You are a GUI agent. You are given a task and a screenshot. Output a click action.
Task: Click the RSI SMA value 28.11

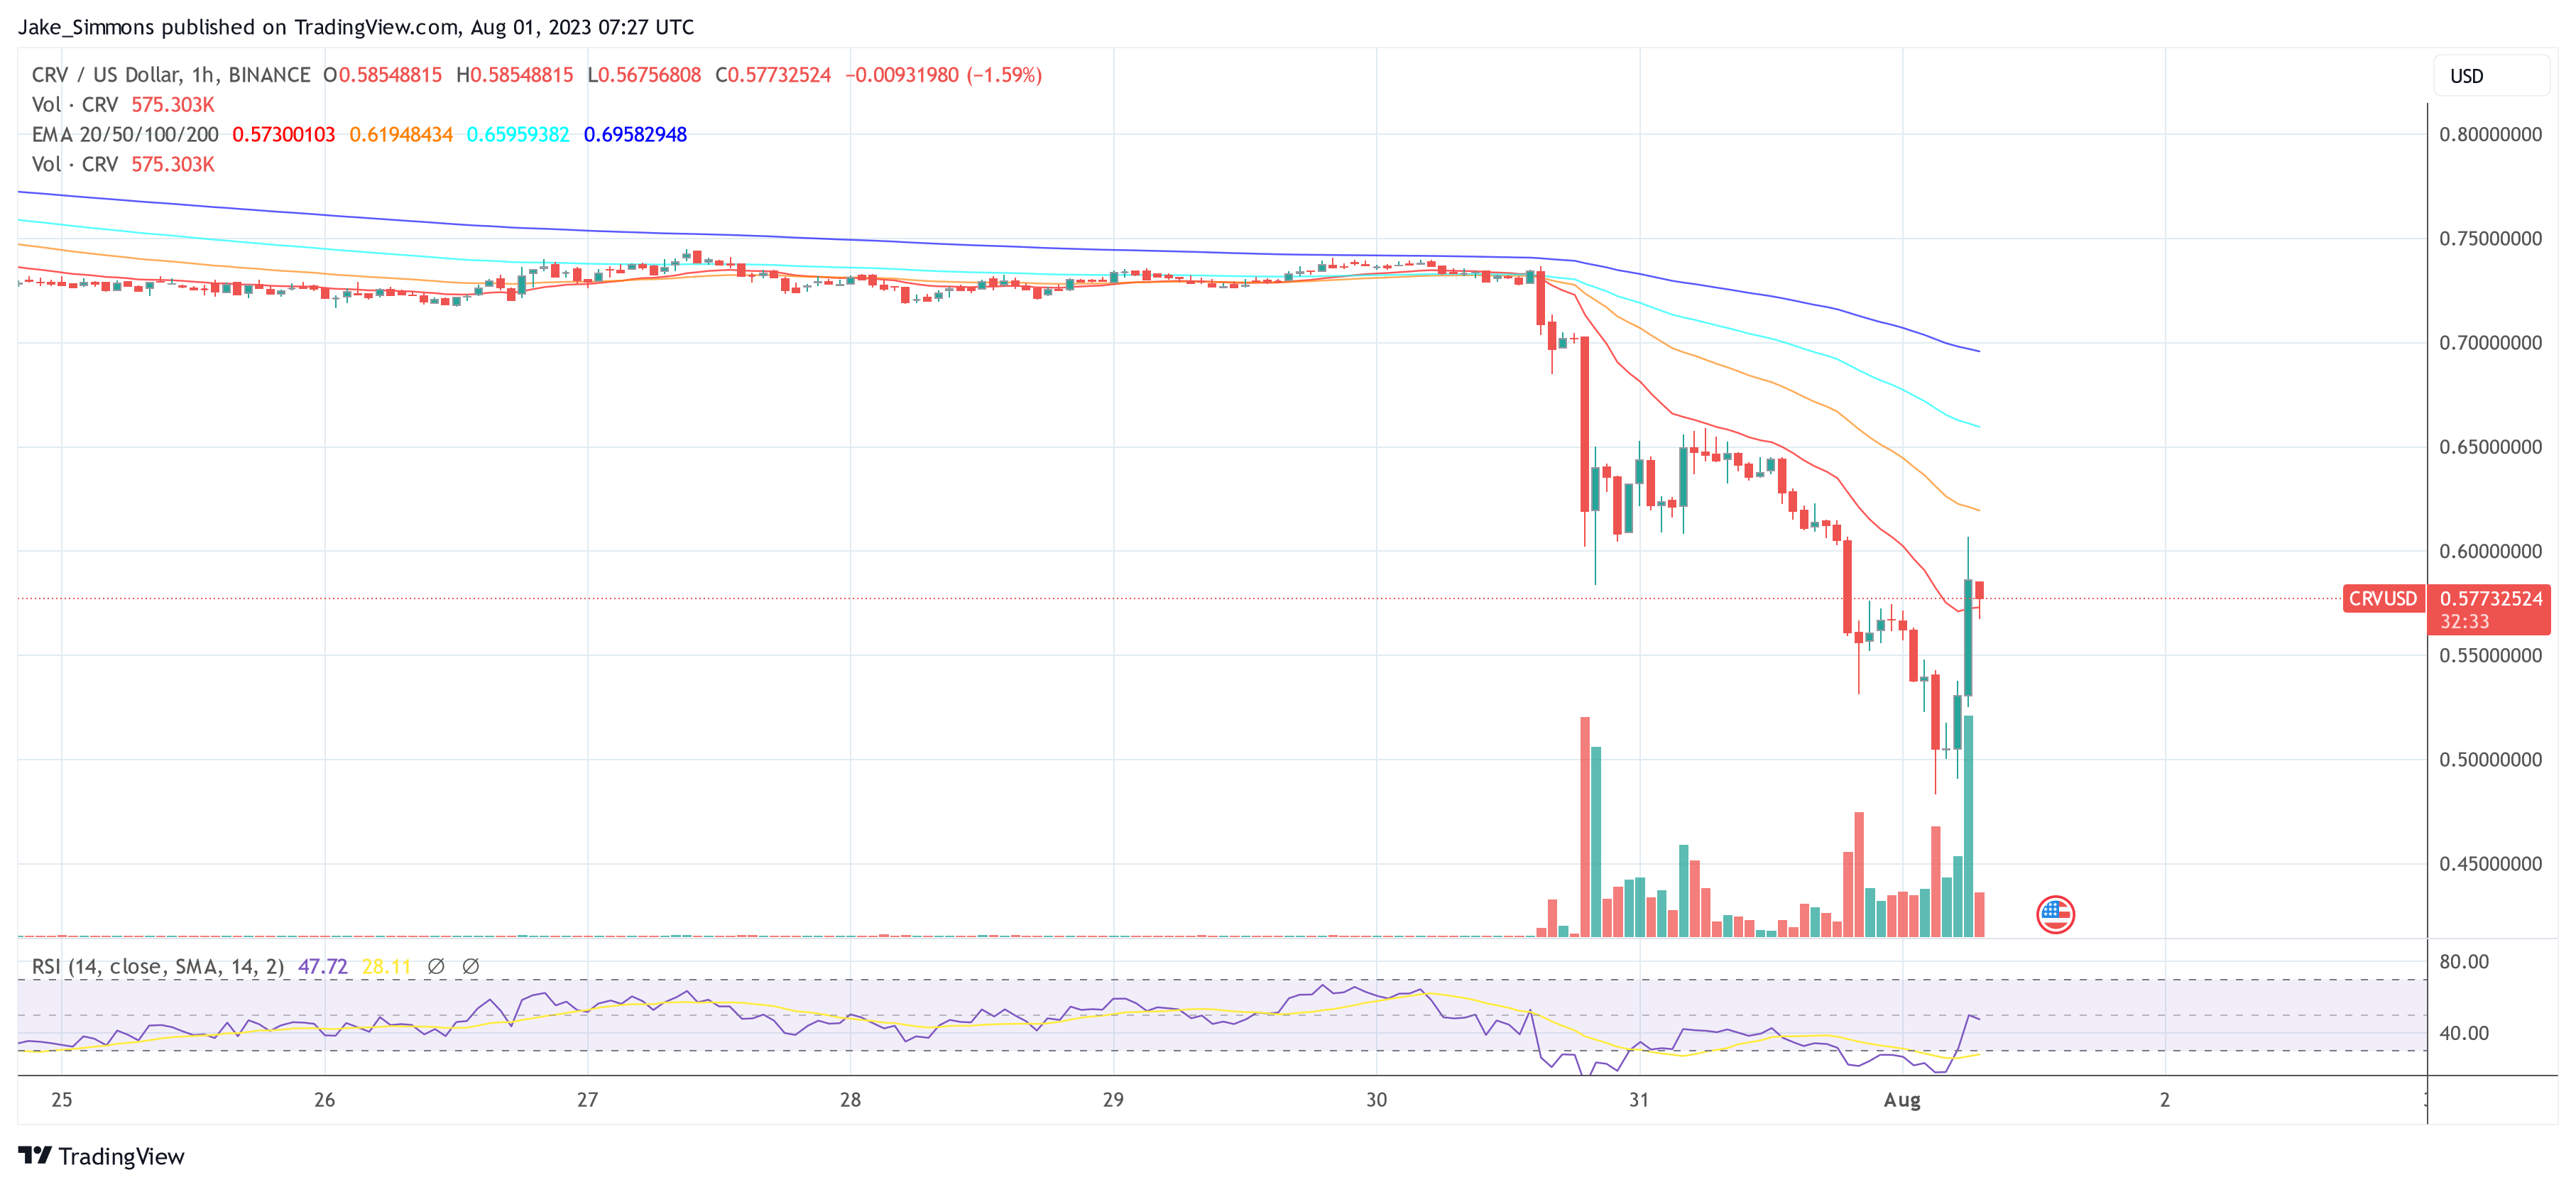click(386, 966)
